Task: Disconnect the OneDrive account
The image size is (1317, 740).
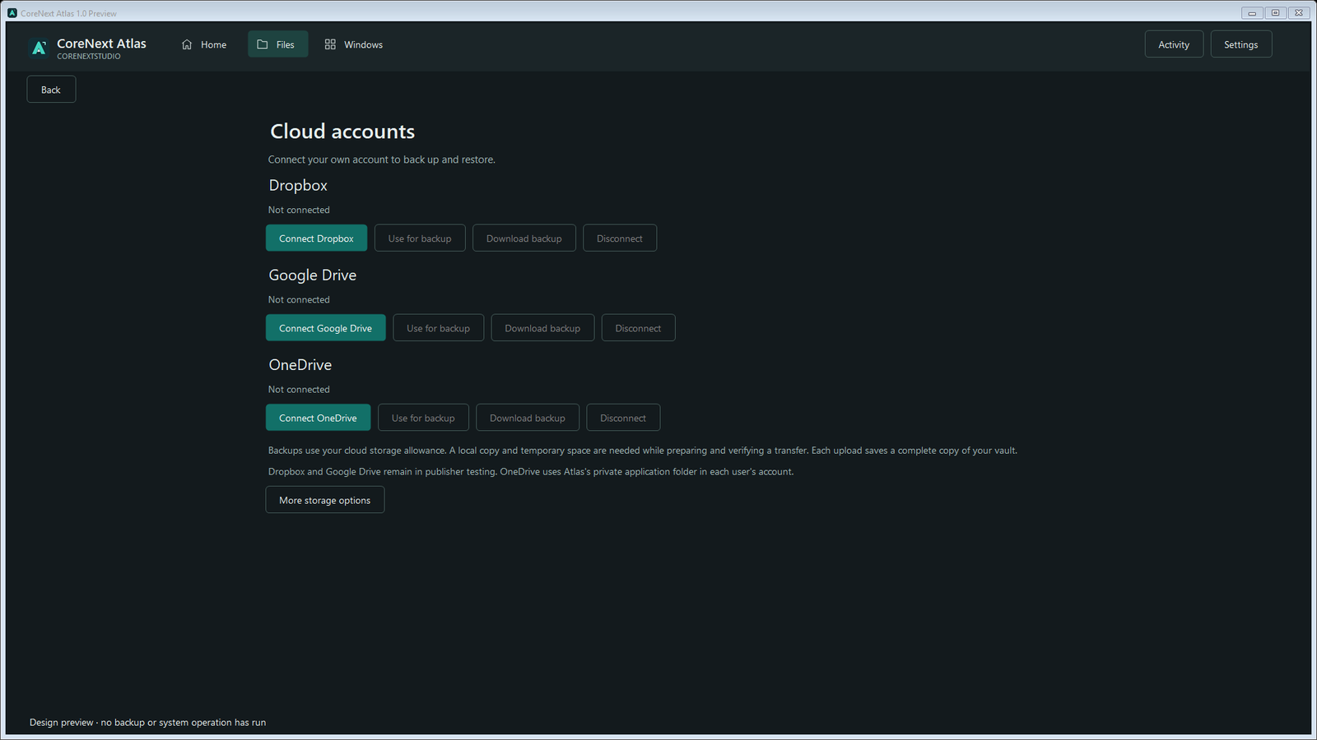Action: (x=623, y=418)
